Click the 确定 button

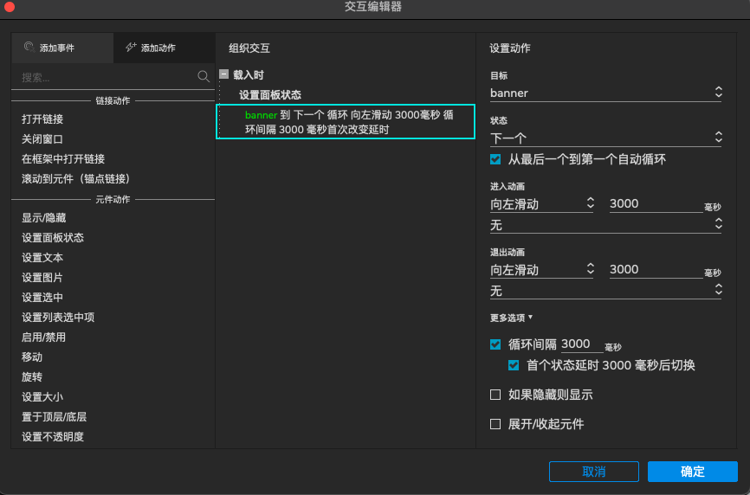click(x=693, y=472)
